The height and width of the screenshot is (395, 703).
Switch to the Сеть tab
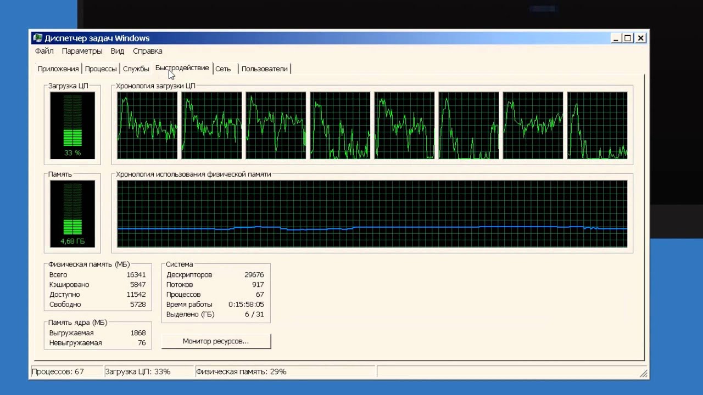pos(223,69)
